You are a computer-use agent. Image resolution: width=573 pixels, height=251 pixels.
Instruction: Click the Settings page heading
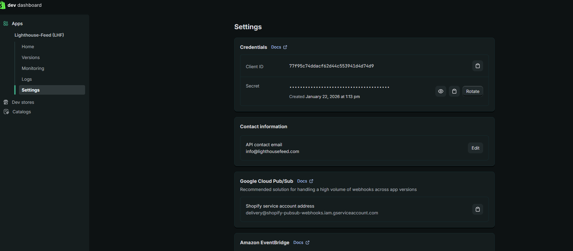(x=248, y=27)
